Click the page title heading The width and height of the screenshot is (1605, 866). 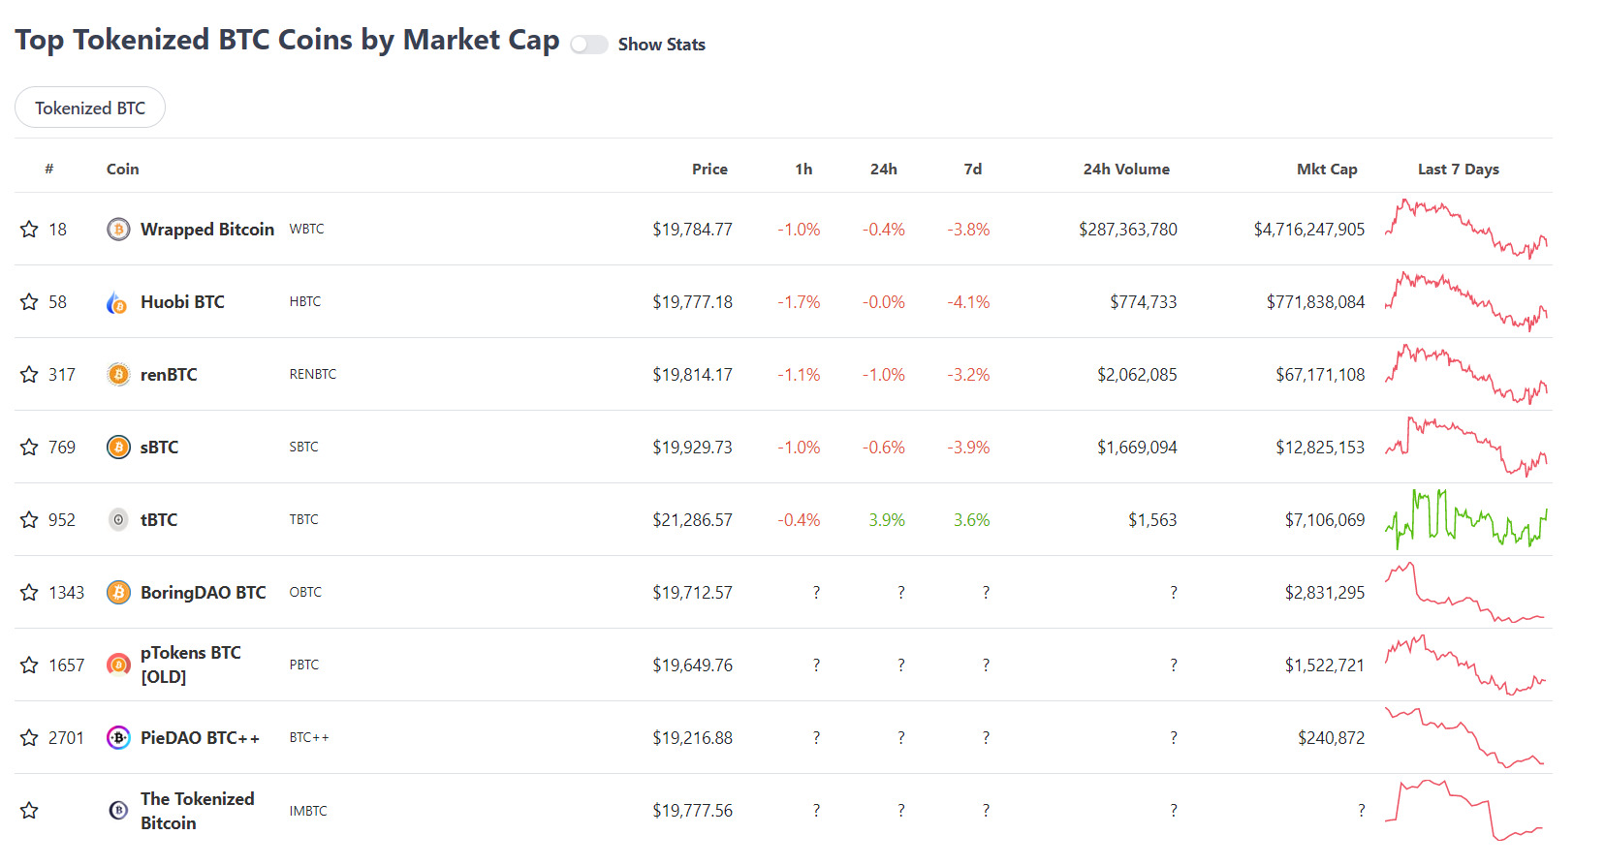coord(287,40)
